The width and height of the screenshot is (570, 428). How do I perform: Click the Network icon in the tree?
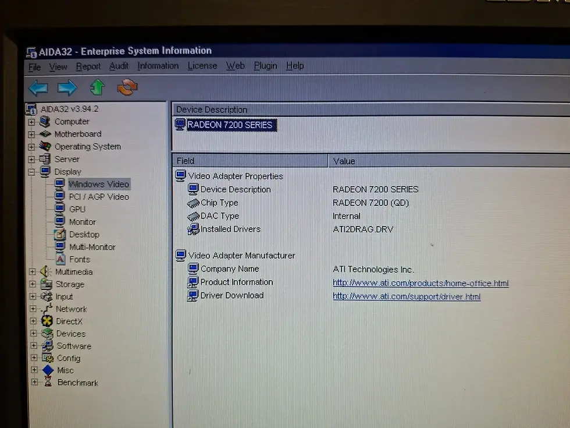click(47, 309)
